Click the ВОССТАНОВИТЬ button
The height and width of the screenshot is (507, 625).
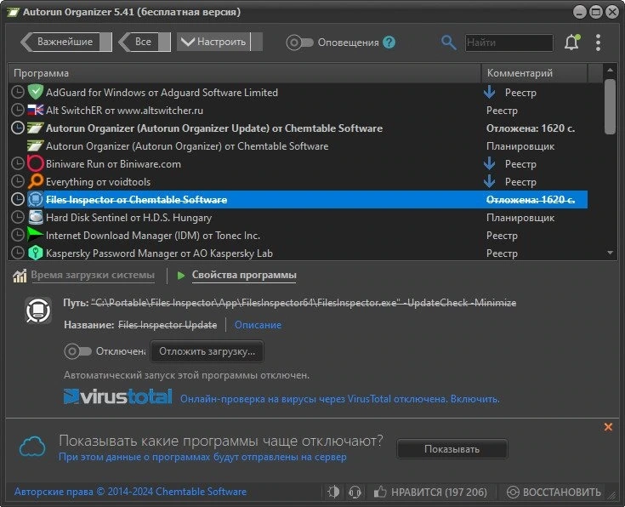coord(554,492)
